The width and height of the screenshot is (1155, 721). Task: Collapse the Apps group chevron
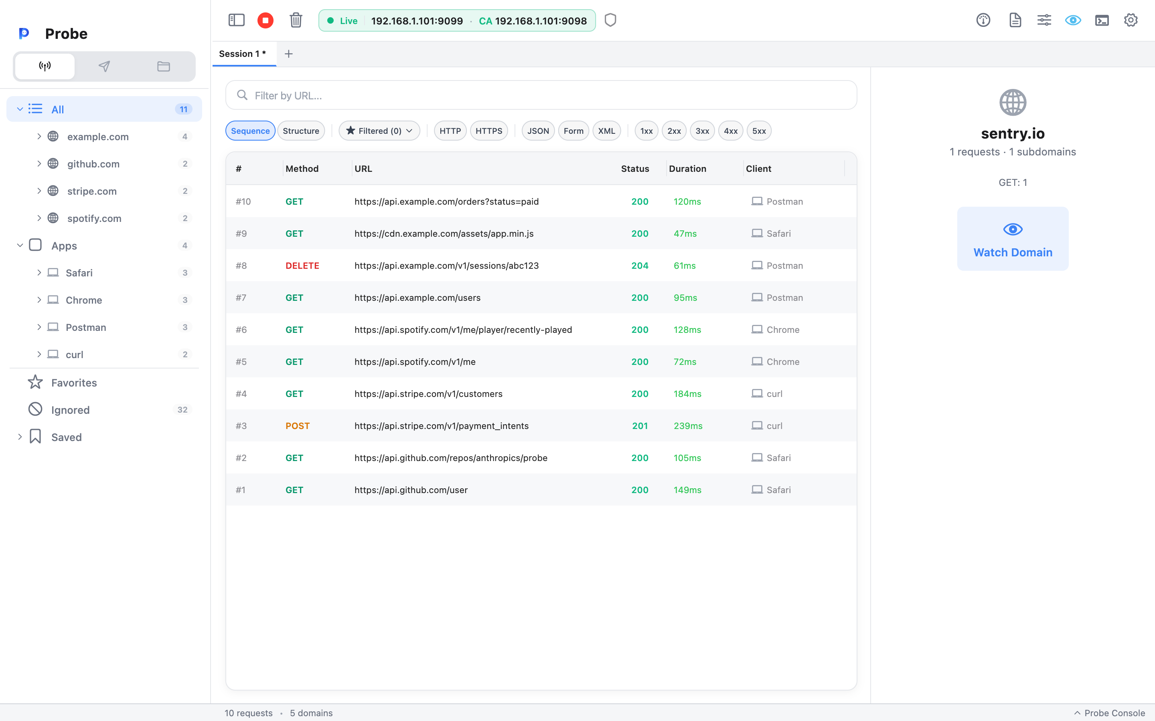pos(20,245)
